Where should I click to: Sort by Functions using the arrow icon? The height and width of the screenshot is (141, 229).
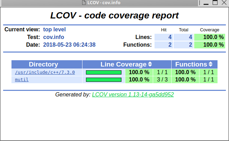pyautogui.click(x=211, y=64)
